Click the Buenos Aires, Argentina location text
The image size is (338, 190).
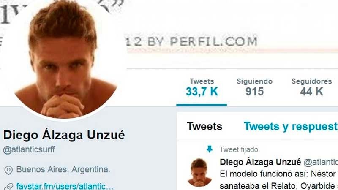[63, 170]
